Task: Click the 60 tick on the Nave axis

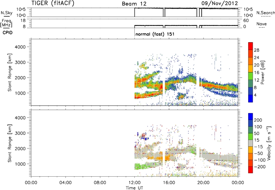Action: 246,21
